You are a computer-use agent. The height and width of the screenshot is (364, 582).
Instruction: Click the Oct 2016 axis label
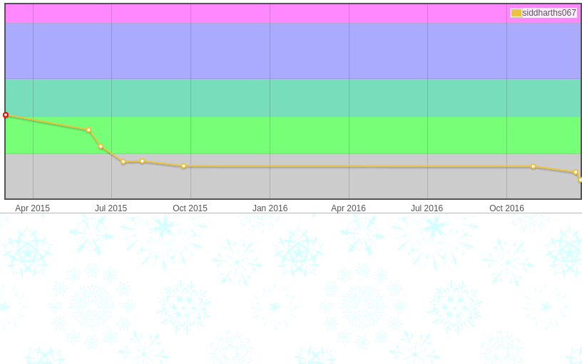[x=506, y=208]
